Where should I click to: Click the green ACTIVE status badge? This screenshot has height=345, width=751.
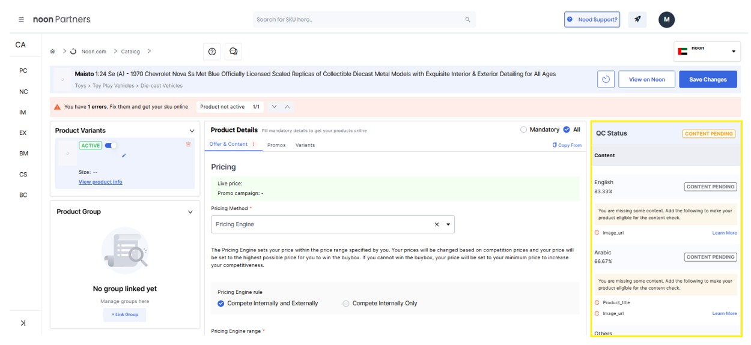[x=90, y=145]
